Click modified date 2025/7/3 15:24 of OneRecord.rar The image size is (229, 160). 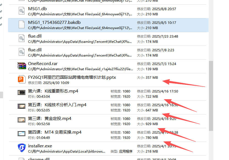tap(156, 64)
